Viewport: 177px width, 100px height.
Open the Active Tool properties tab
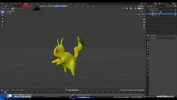coord(148,39)
